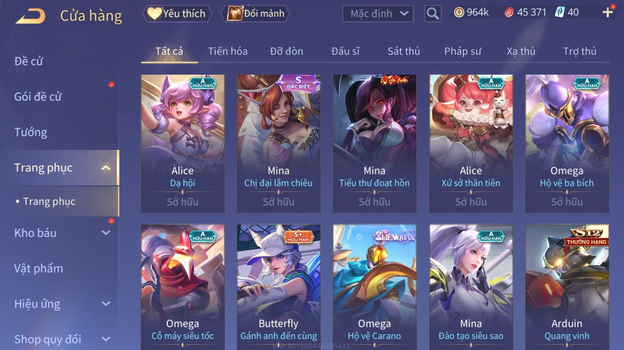Tap the red ruby currency icon
Screen dimensions: 624x350
(x=509, y=12)
